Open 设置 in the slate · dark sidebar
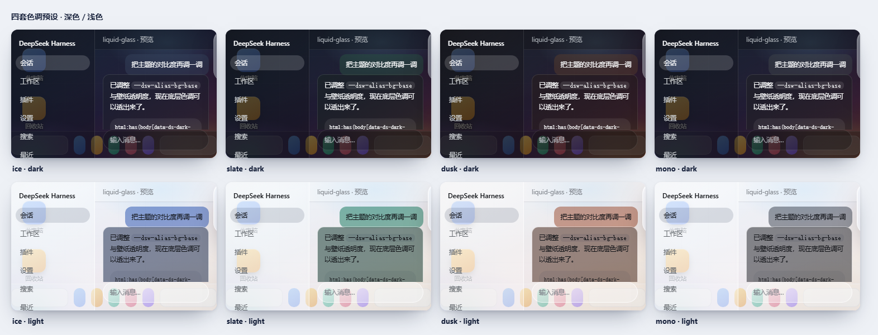This screenshot has width=878, height=335. [241, 118]
